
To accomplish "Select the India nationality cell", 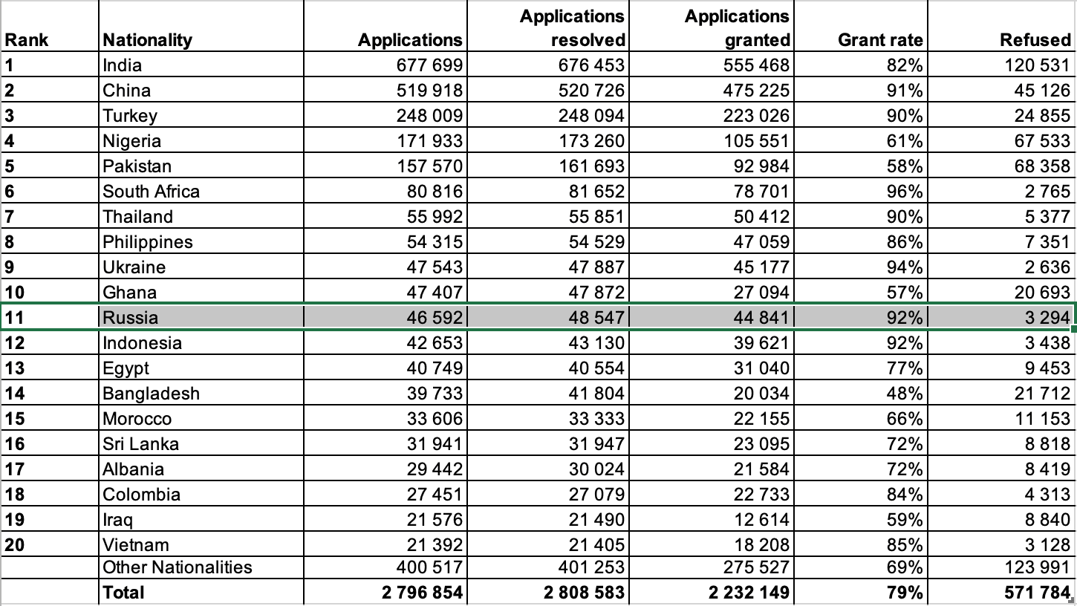I will tap(201, 65).
